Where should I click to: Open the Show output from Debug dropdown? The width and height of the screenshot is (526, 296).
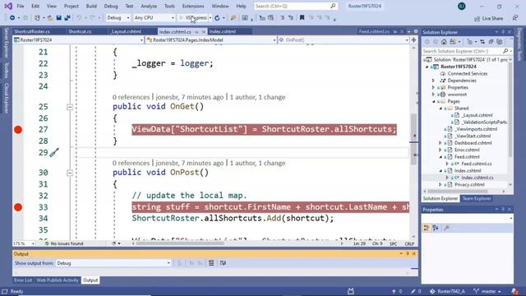[x=113, y=263]
